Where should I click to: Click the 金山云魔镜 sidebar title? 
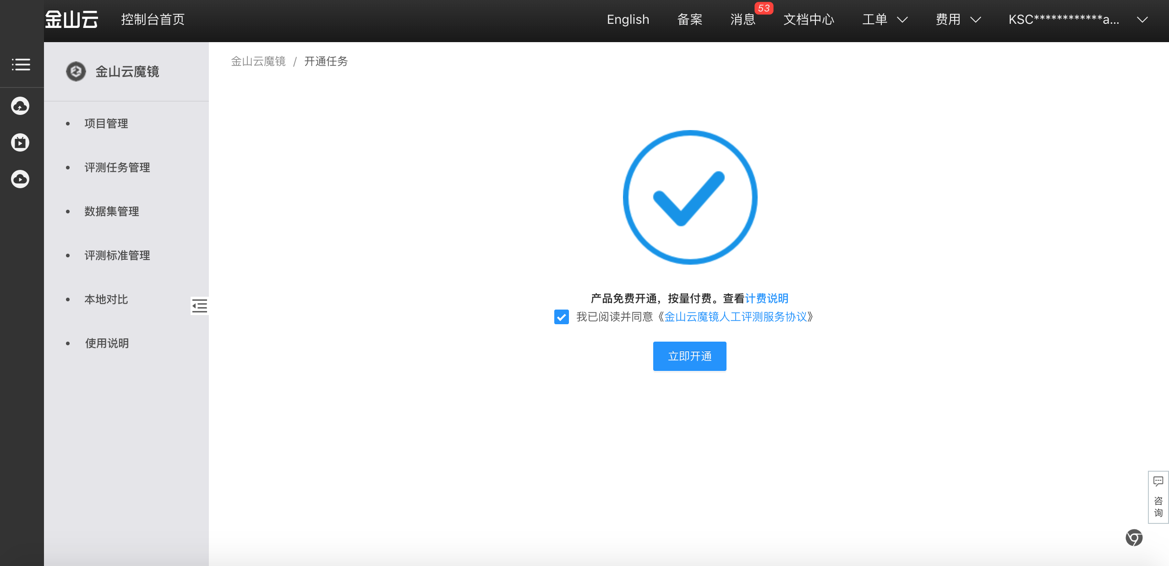127,71
